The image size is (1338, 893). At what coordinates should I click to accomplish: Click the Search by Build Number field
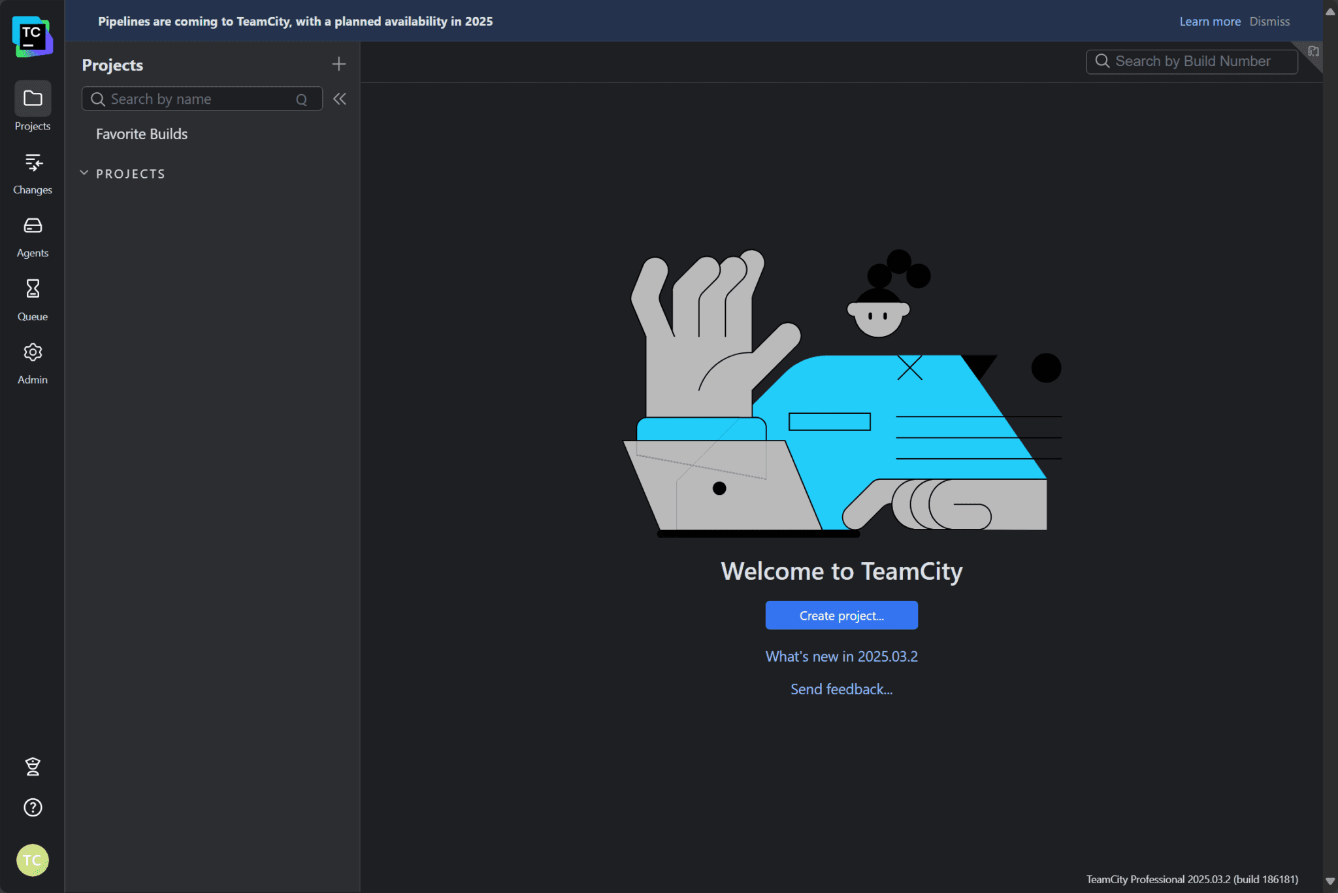[x=1190, y=61]
